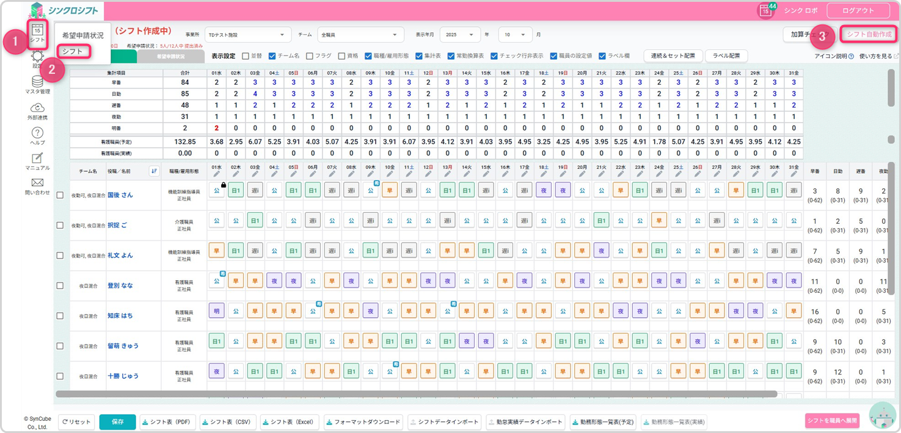Screen dimensions: 901x433
Task: Tick the row checkbox for 国後 さん
Action: 60,195
